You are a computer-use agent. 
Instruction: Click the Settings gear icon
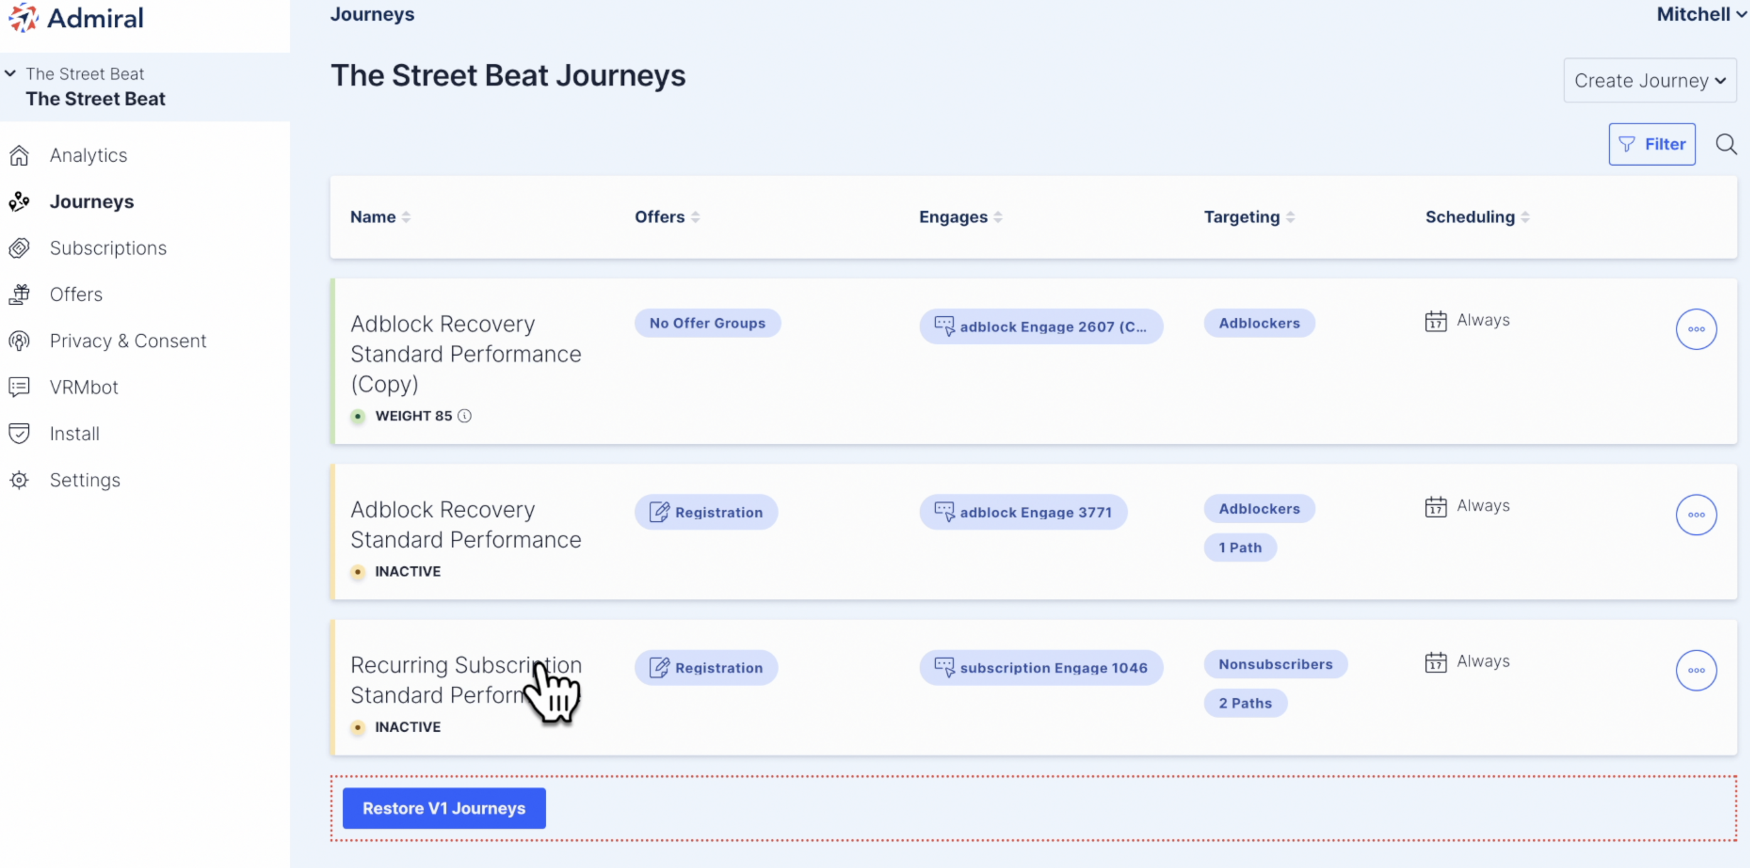[x=19, y=480]
